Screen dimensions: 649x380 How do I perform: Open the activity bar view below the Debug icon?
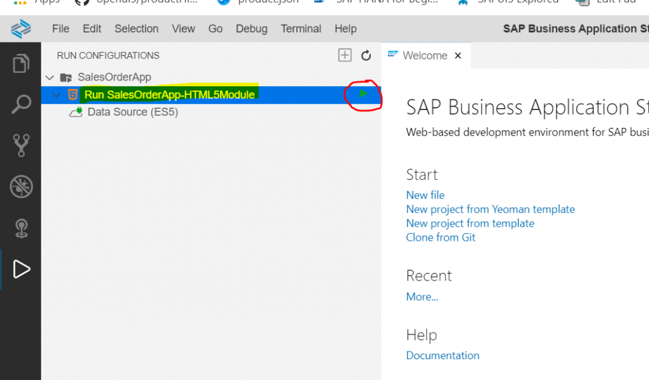coord(21,228)
